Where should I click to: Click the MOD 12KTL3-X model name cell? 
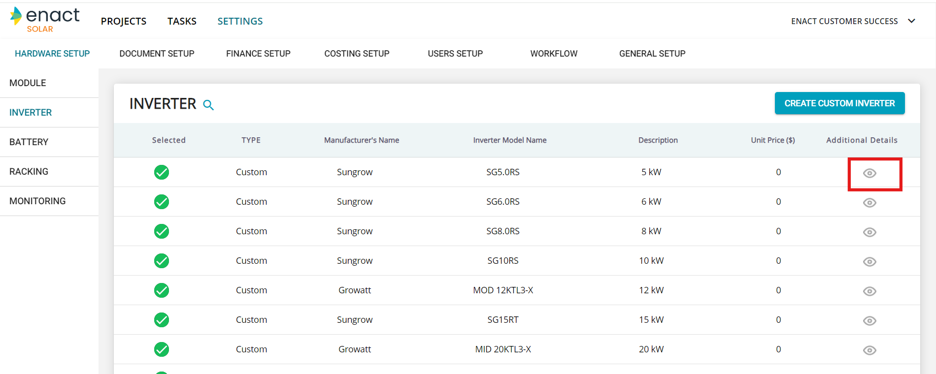pos(503,290)
